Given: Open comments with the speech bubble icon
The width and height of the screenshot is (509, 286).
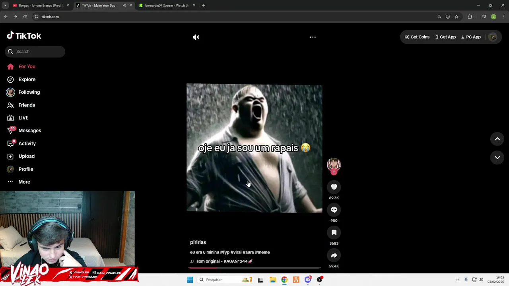Looking at the screenshot, I should click(x=334, y=210).
